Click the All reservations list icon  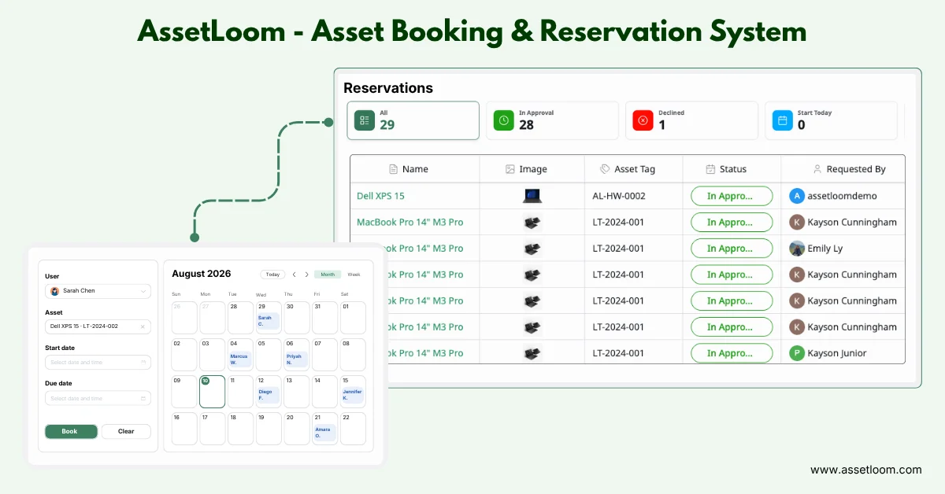click(364, 120)
